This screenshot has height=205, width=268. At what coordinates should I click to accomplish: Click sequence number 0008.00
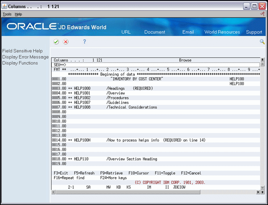(59, 112)
